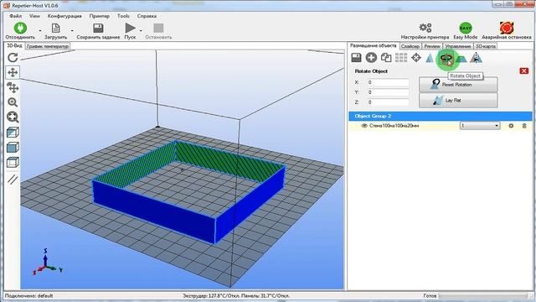Image resolution: width=536 pixels, height=302 pixels.
Task: Click the Z rotation input field
Action: (388, 102)
